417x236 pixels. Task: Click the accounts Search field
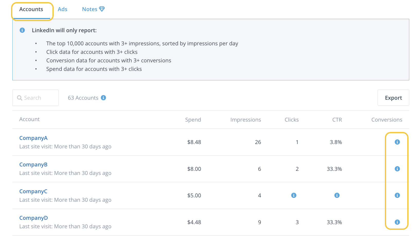(x=35, y=98)
